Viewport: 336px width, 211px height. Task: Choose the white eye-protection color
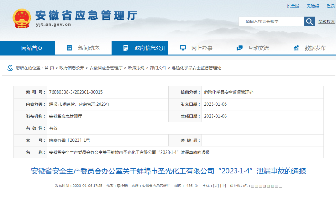(x=281, y=186)
